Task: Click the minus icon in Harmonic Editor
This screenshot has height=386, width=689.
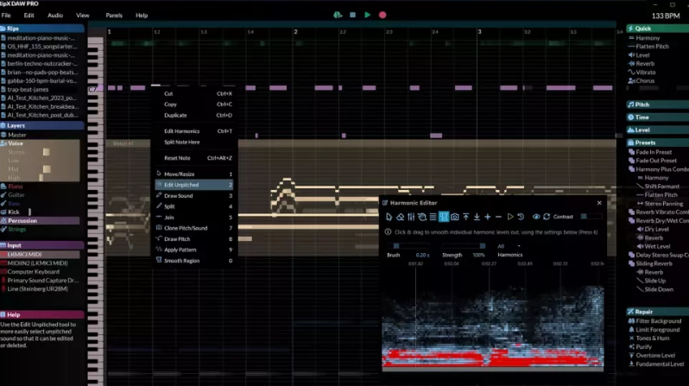Action: pos(498,217)
